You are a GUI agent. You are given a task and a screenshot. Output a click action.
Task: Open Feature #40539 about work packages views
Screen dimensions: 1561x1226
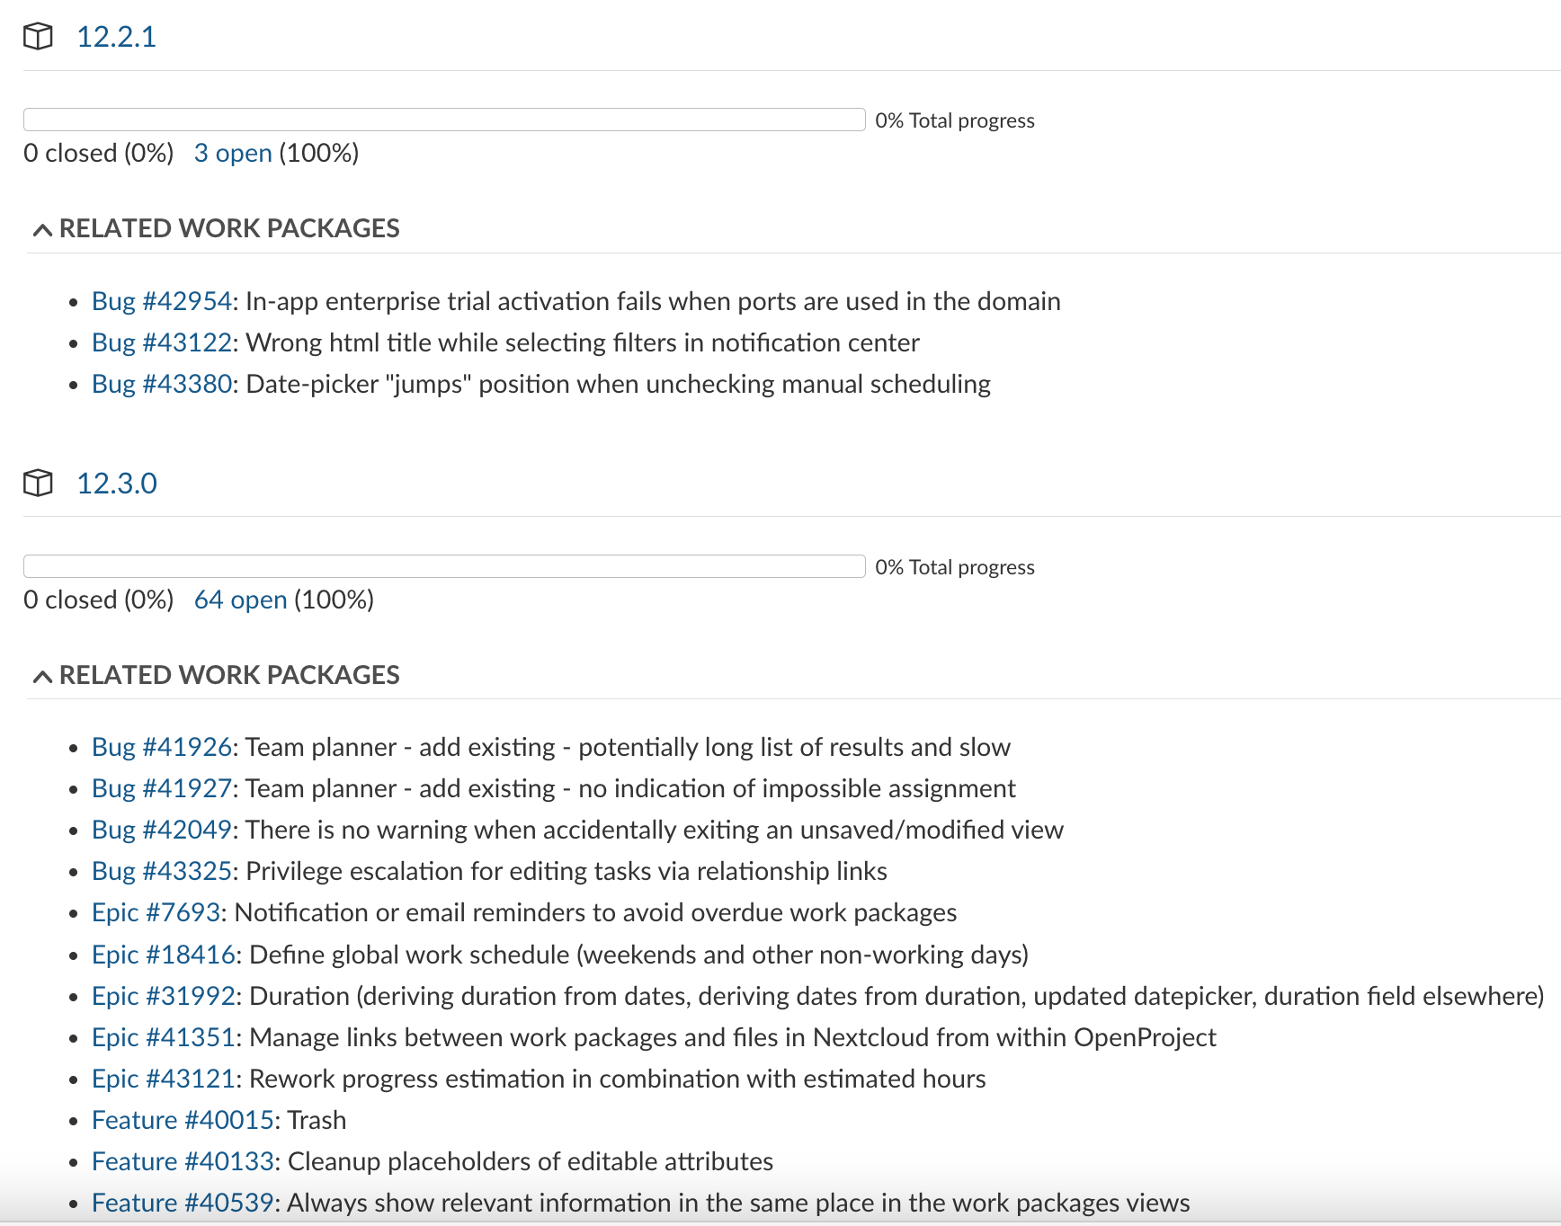click(183, 1202)
